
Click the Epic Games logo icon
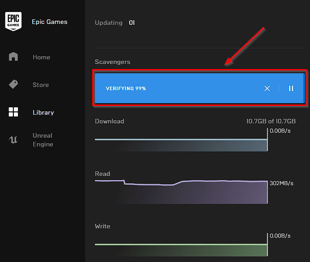pos(13,21)
